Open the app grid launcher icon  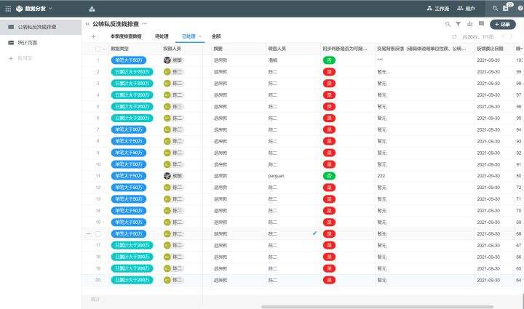(x=9, y=9)
